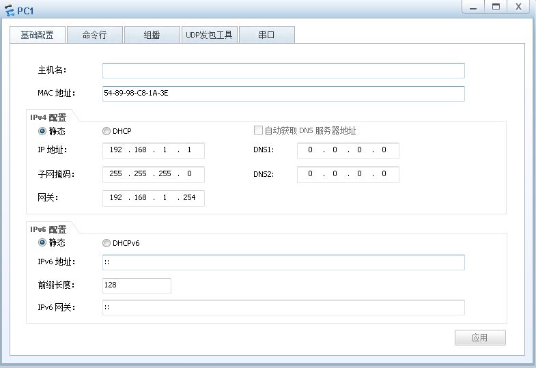Click the 前缀长度 field showing 128
The width and height of the screenshot is (536, 368).
point(137,285)
